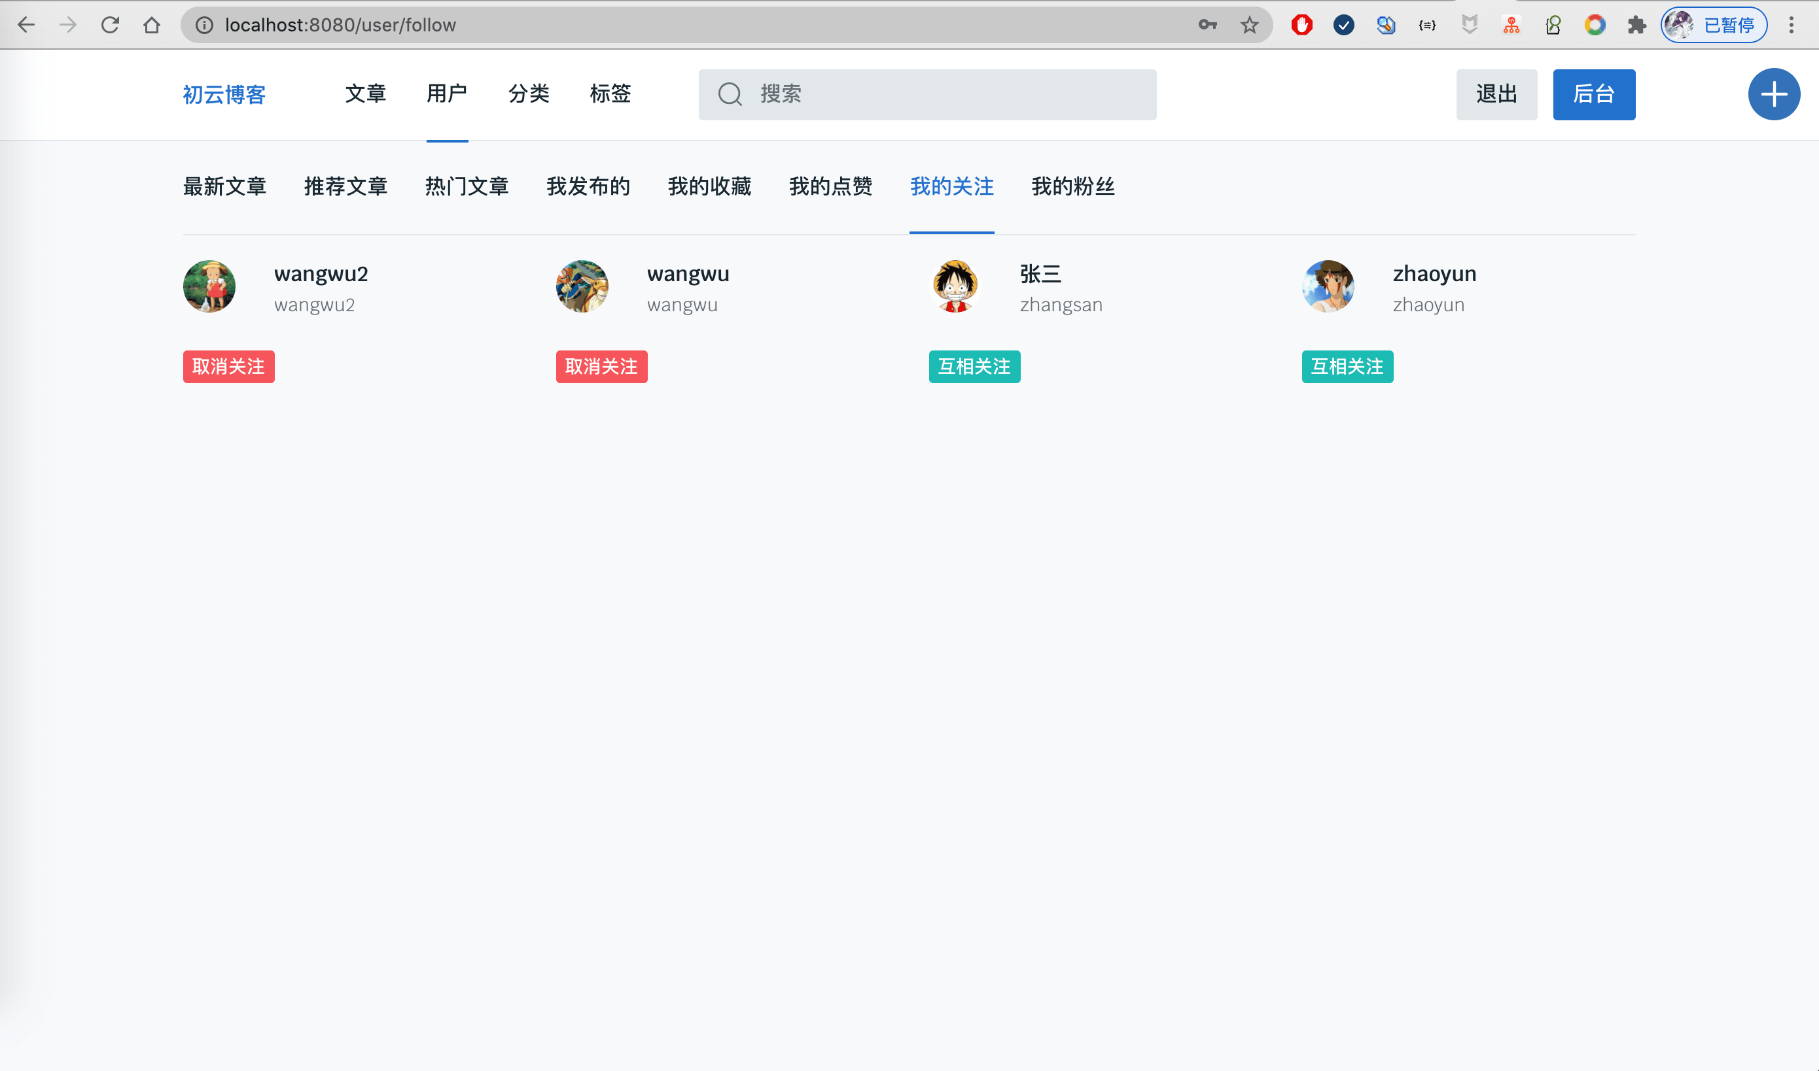Click the saved passwords key icon

tap(1207, 25)
